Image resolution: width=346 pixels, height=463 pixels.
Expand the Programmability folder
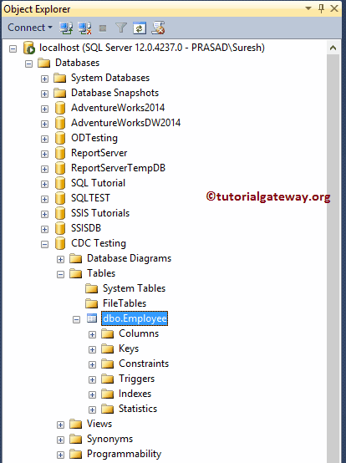pos(60,455)
